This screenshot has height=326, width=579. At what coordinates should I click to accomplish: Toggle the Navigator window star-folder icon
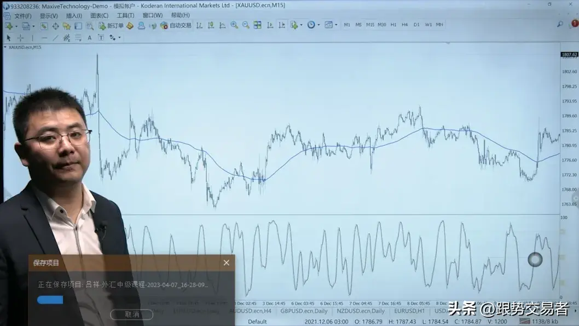coord(67,26)
